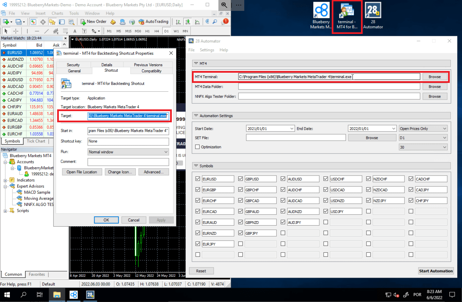Viewport: 462px width, 302px height.
Task: Select the Horizontal Line drawing tool
Action: [x=37, y=31]
